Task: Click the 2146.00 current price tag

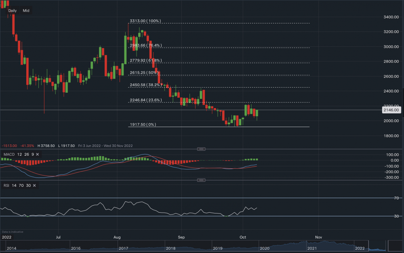Action: (x=391, y=110)
